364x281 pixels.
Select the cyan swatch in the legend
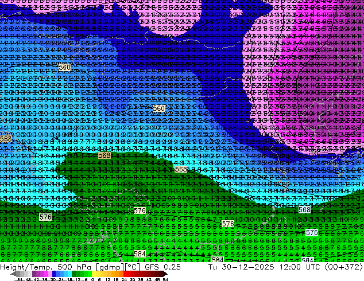tap(69, 274)
